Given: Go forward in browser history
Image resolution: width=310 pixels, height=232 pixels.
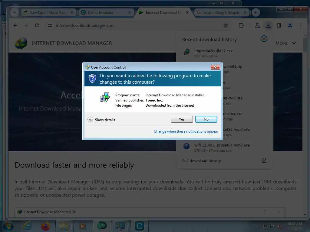Looking at the screenshot, I should [x=26, y=25].
